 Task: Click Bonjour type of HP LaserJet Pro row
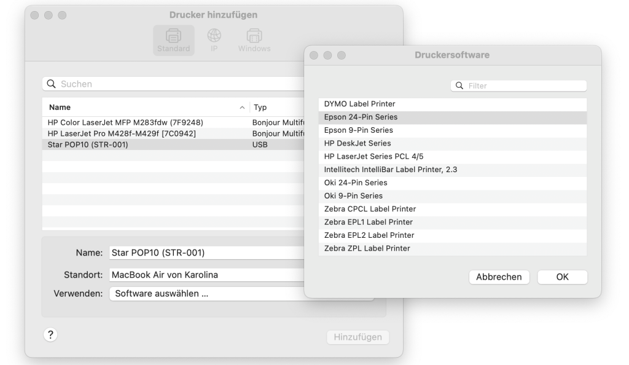click(x=278, y=133)
